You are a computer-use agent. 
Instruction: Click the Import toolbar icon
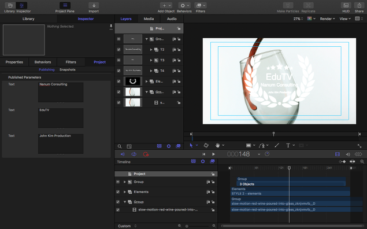(94, 5)
